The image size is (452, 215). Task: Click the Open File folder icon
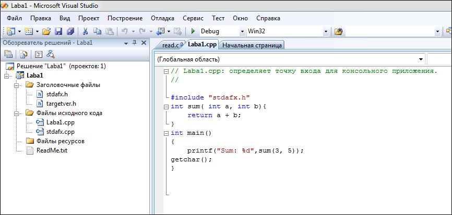click(x=46, y=31)
